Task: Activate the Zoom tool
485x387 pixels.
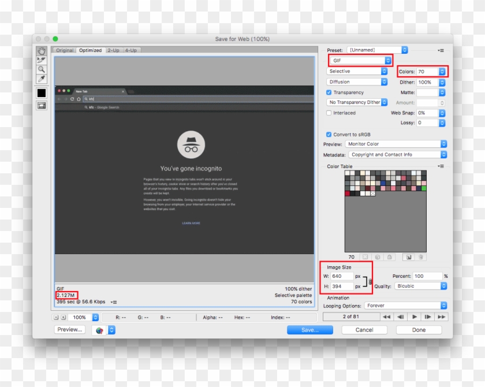Action: click(x=41, y=69)
